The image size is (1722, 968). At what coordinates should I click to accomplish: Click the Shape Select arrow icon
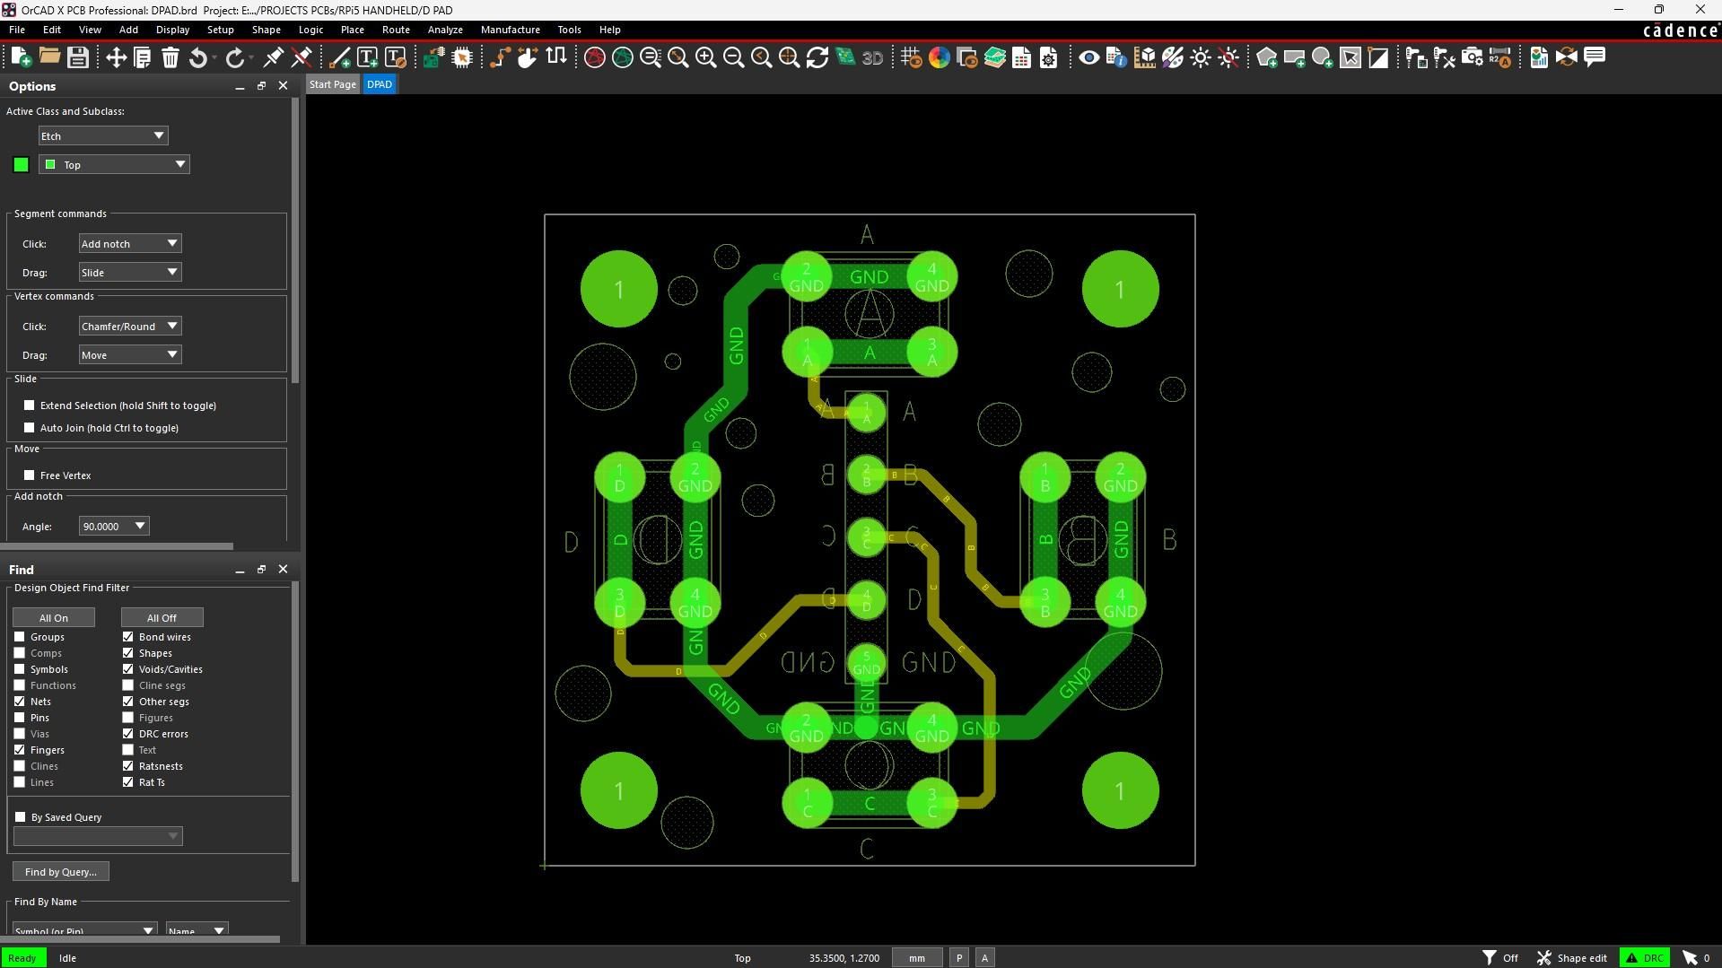[1351, 57]
